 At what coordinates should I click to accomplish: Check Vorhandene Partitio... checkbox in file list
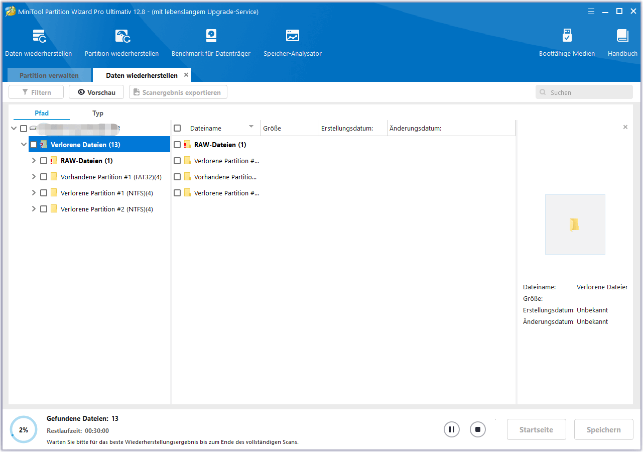click(x=177, y=177)
